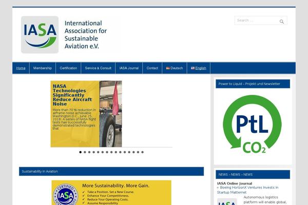Click the PtL CO2 logo image

pyautogui.click(x=253, y=124)
